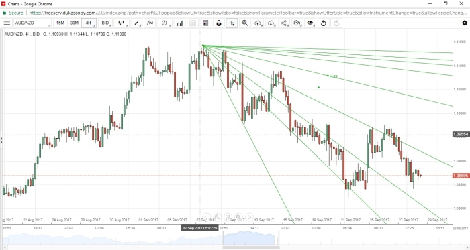Screen dimensions: 470x250
Task: Toggle the crosshair cursor mode
Action: pyautogui.click(x=232, y=23)
